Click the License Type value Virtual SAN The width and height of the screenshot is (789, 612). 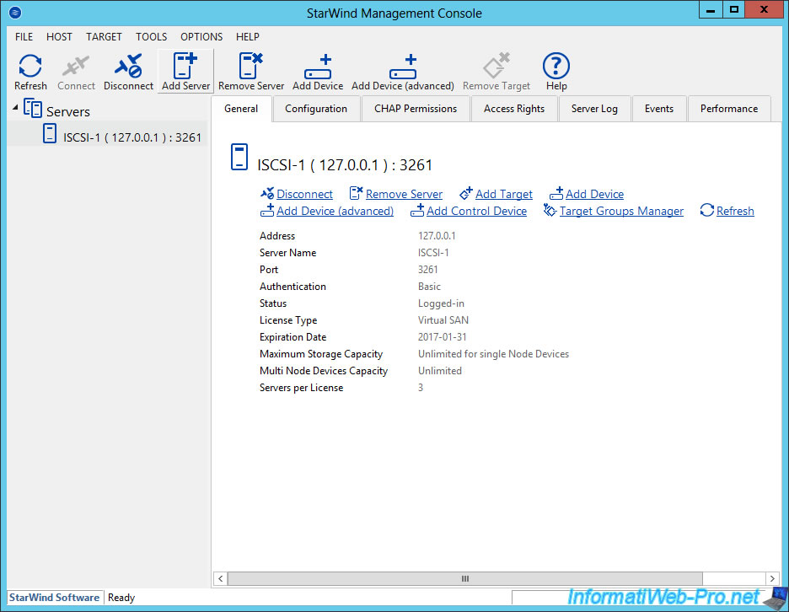443,320
